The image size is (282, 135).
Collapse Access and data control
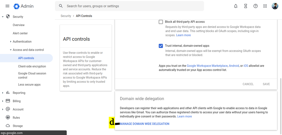11,50
